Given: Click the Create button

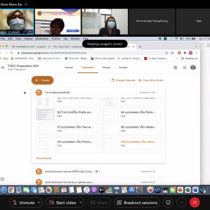Looking at the screenshot, I should pyautogui.click(x=43, y=80).
